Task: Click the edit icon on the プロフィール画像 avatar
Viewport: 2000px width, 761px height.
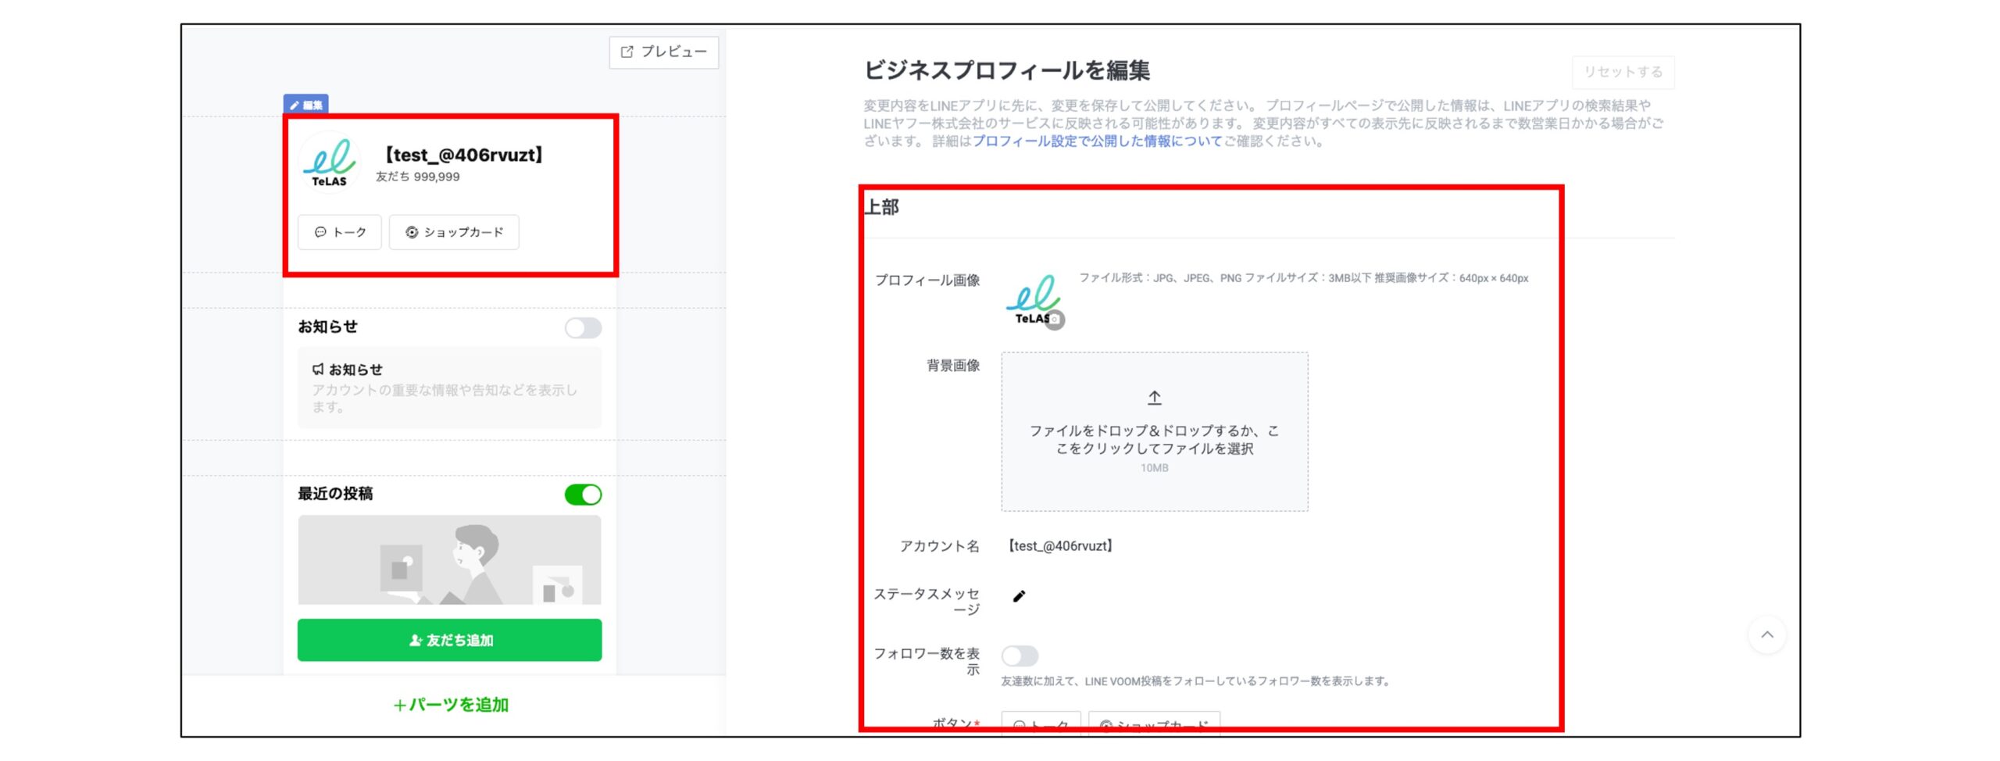Action: (x=1056, y=318)
